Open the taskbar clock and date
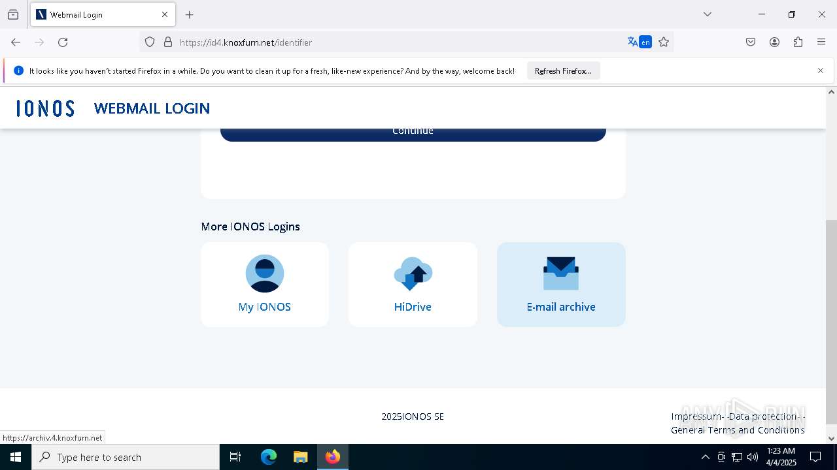The width and height of the screenshot is (837, 470). pos(781,457)
